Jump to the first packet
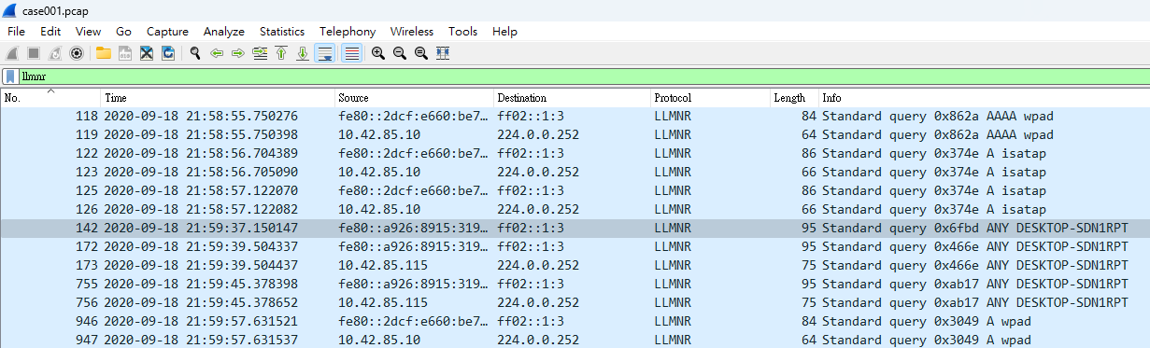Screen dimensions: 1150x348 click(281, 53)
